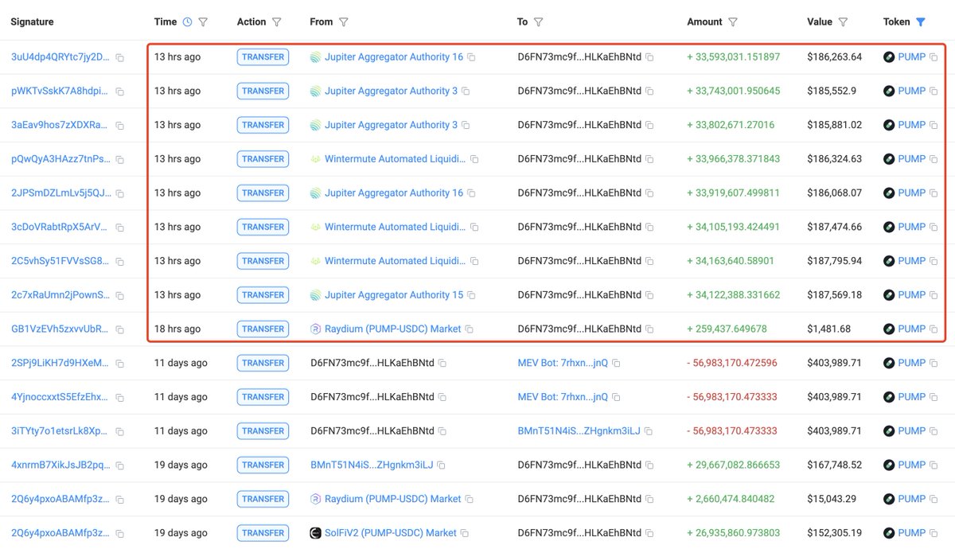Open the Jupiter Aggregator Authority 15 account link
Image resolution: width=955 pixels, height=549 pixels.
(x=393, y=295)
